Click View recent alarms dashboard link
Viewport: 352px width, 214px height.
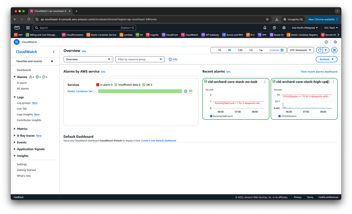319,72
